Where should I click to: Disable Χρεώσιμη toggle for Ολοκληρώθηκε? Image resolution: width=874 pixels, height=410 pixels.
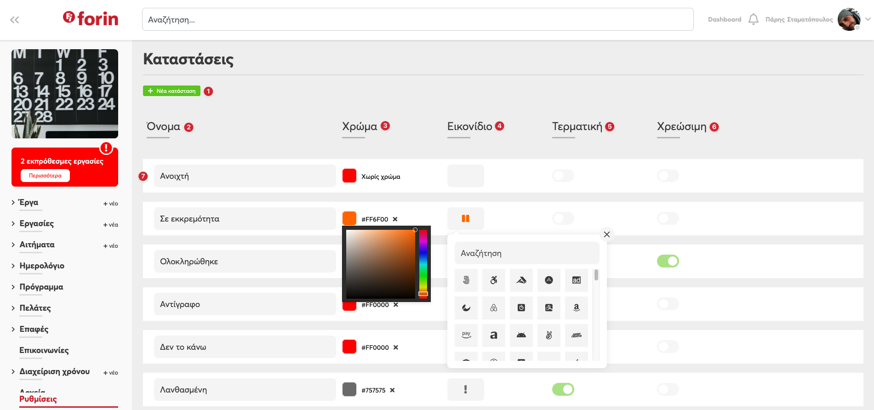coord(668,261)
